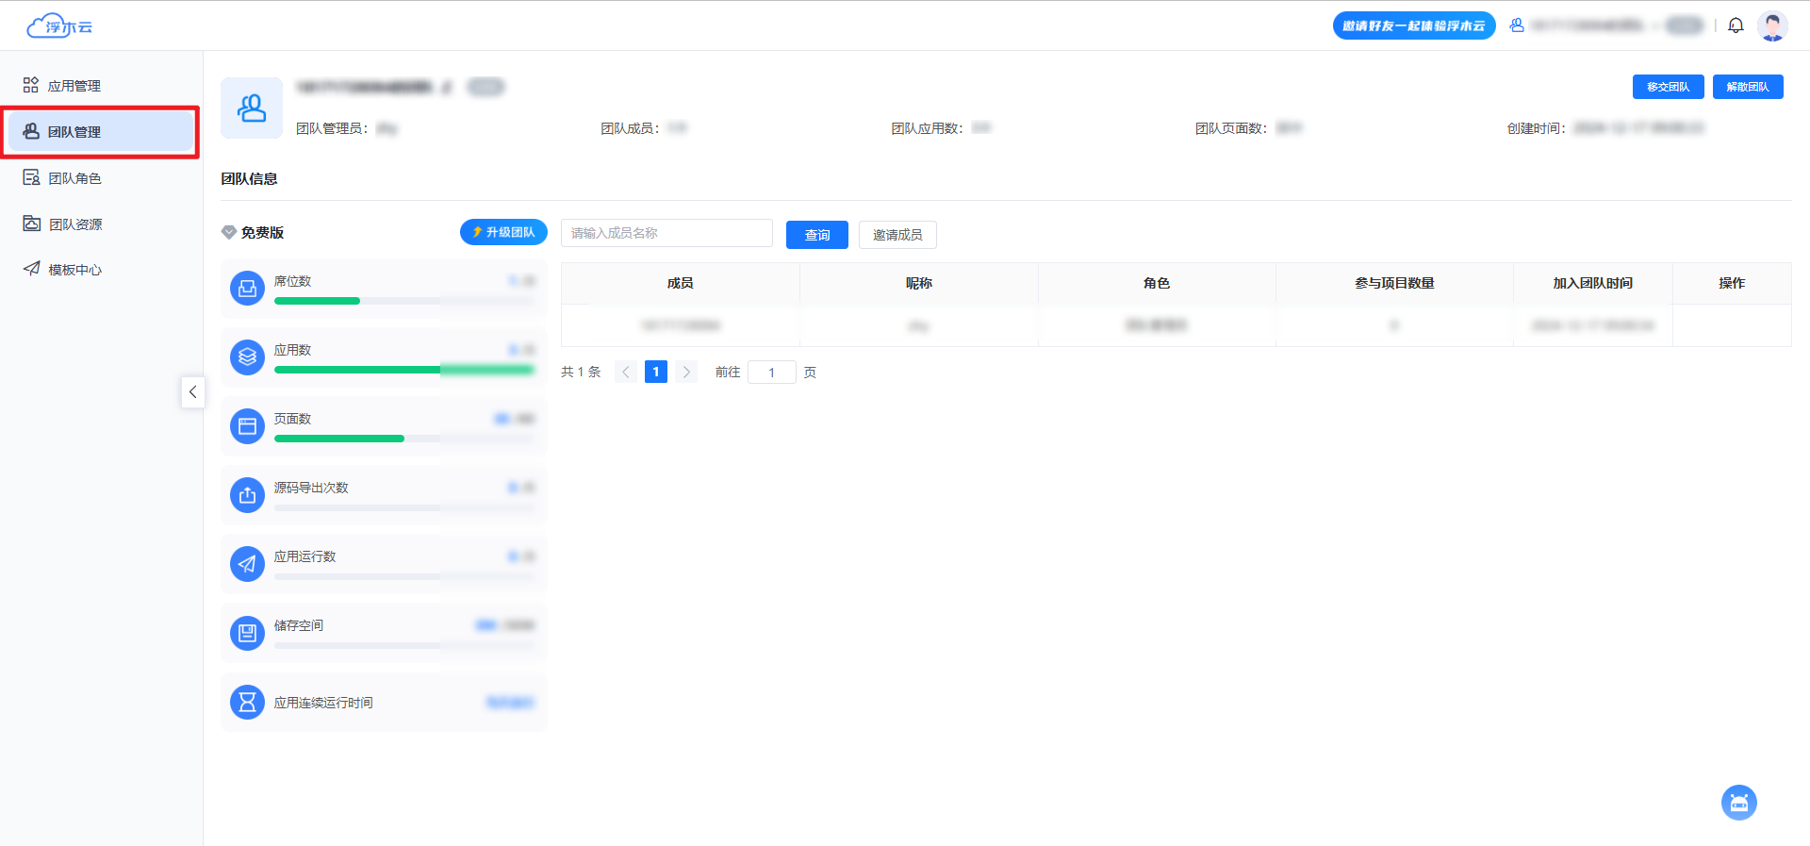
Task: Click the 邀请成员 button
Action: [x=897, y=235]
